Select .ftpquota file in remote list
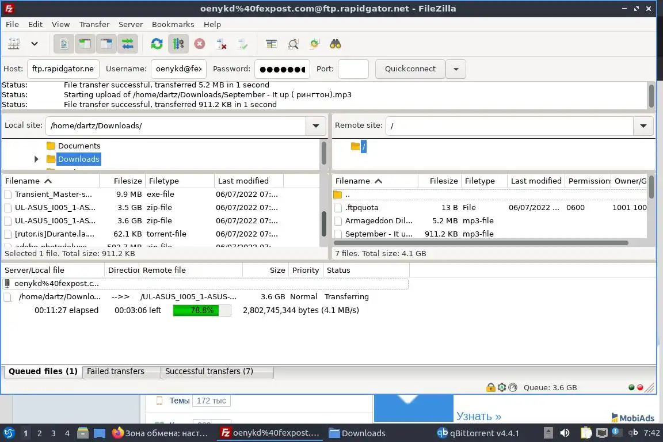This screenshot has height=442, width=663. pyautogui.click(x=490, y=208)
